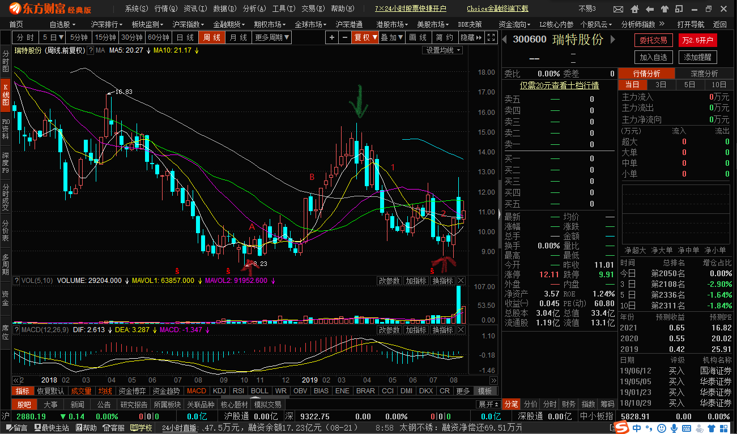Click help question mark beside 瑞特股份 chart title
The height and width of the screenshot is (434, 737).
pos(91,50)
